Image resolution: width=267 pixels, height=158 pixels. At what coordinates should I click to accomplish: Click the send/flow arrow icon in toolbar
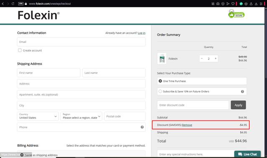[x=228, y=4]
